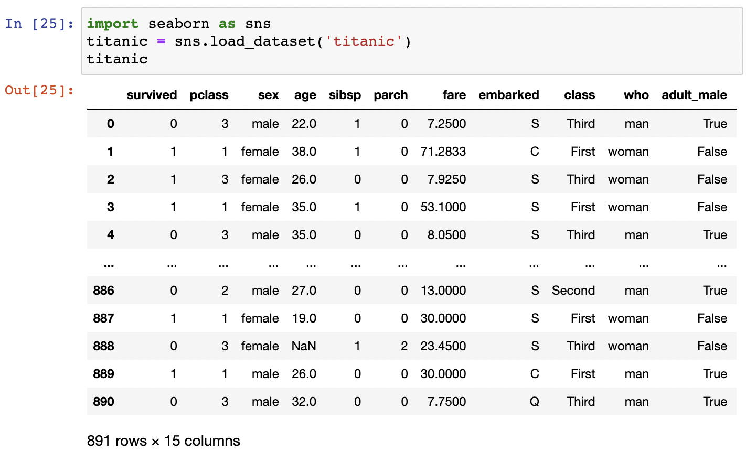The width and height of the screenshot is (746, 451).
Task: Click embarked value Q in row 890
Action: pyautogui.click(x=535, y=402)
